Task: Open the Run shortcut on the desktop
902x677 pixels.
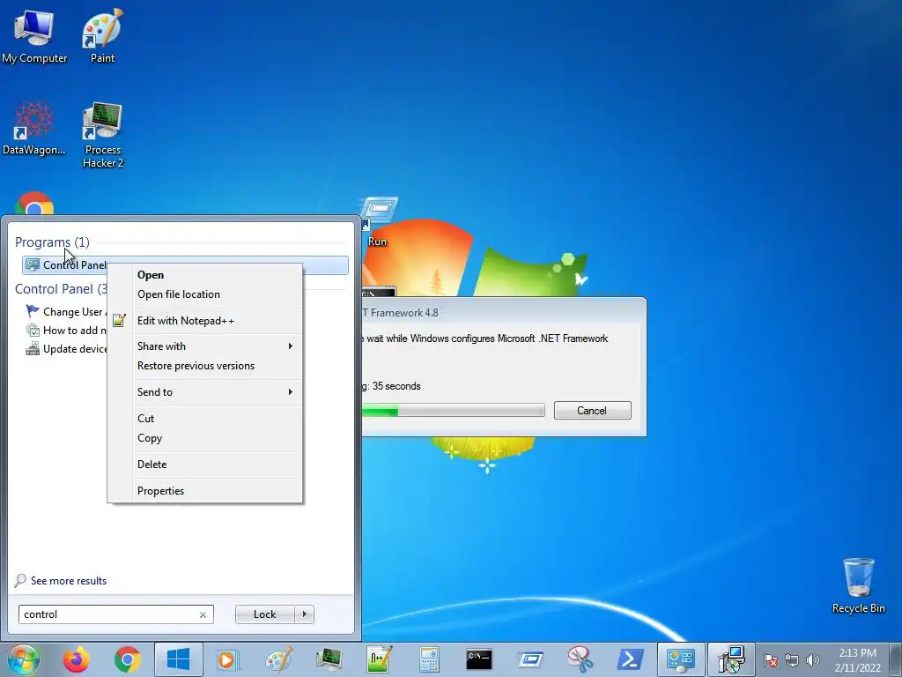Action: pos(377,222)
